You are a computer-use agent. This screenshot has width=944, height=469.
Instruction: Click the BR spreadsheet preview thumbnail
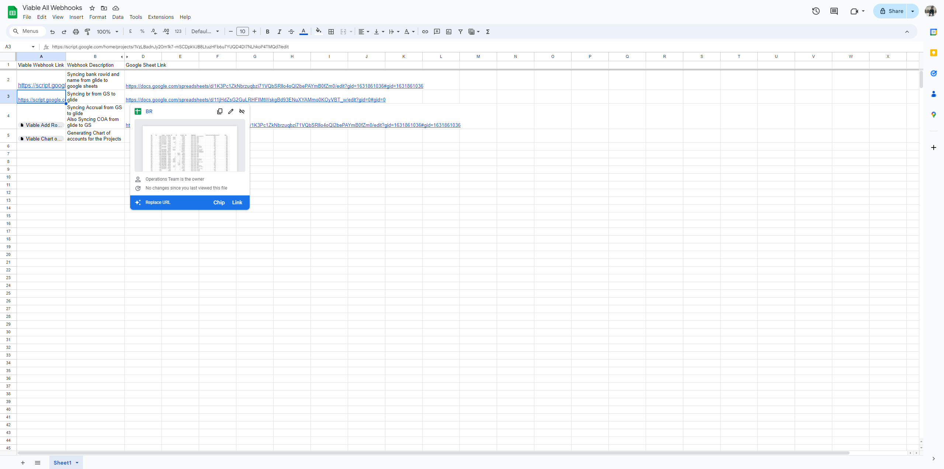click(x=190, y=146)
